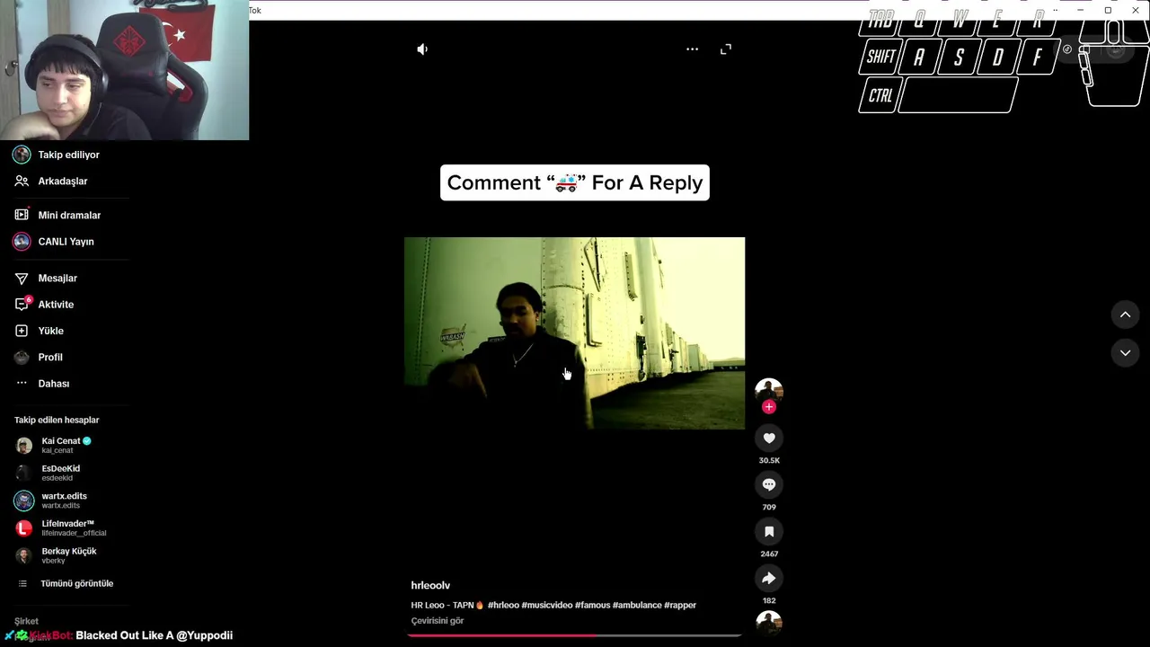
Task: Mute the TikTok video sound
Action: [x=422, y=49]
